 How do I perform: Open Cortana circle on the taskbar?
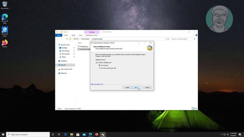(53, 134)
